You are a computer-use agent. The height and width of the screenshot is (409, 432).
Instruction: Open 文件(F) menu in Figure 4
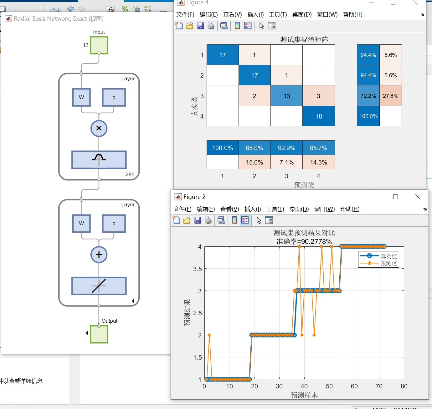185,15
